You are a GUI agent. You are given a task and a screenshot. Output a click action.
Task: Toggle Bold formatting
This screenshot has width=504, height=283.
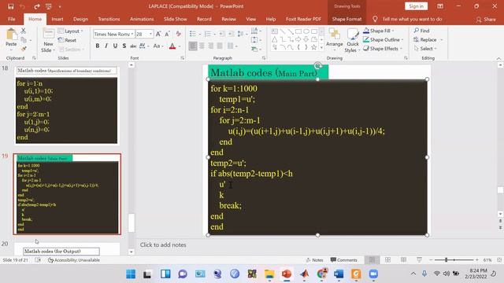point(98,46)
